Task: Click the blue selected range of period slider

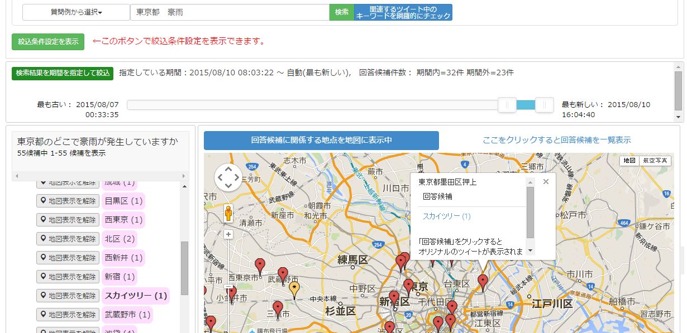Action: 526,105
